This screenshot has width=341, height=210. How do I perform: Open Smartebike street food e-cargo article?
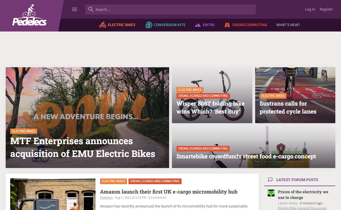246,156
